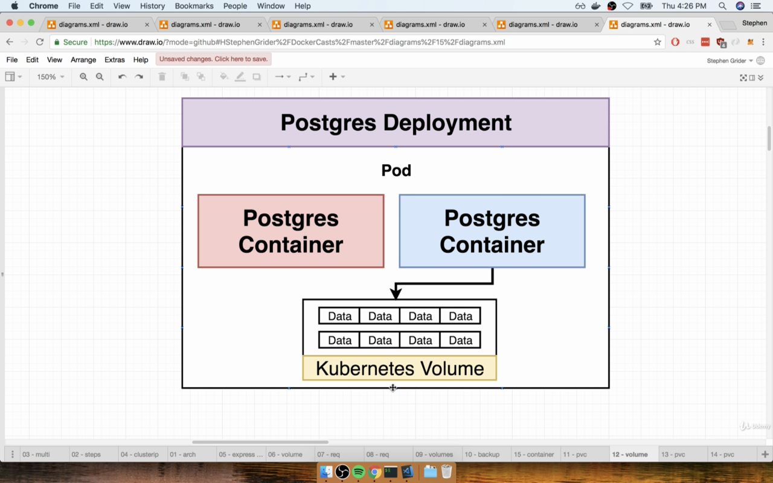Click the red password manager extension icon

[x=705, y=42]
